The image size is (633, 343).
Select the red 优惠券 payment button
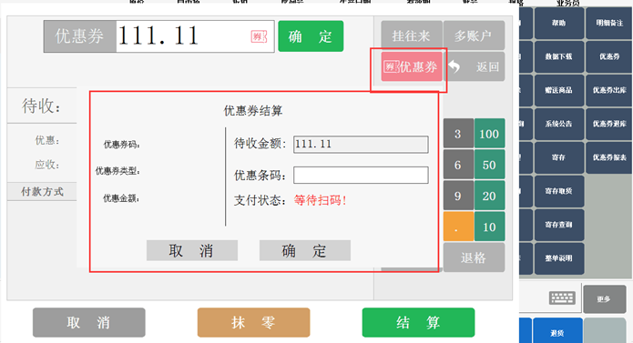point(412,66)
